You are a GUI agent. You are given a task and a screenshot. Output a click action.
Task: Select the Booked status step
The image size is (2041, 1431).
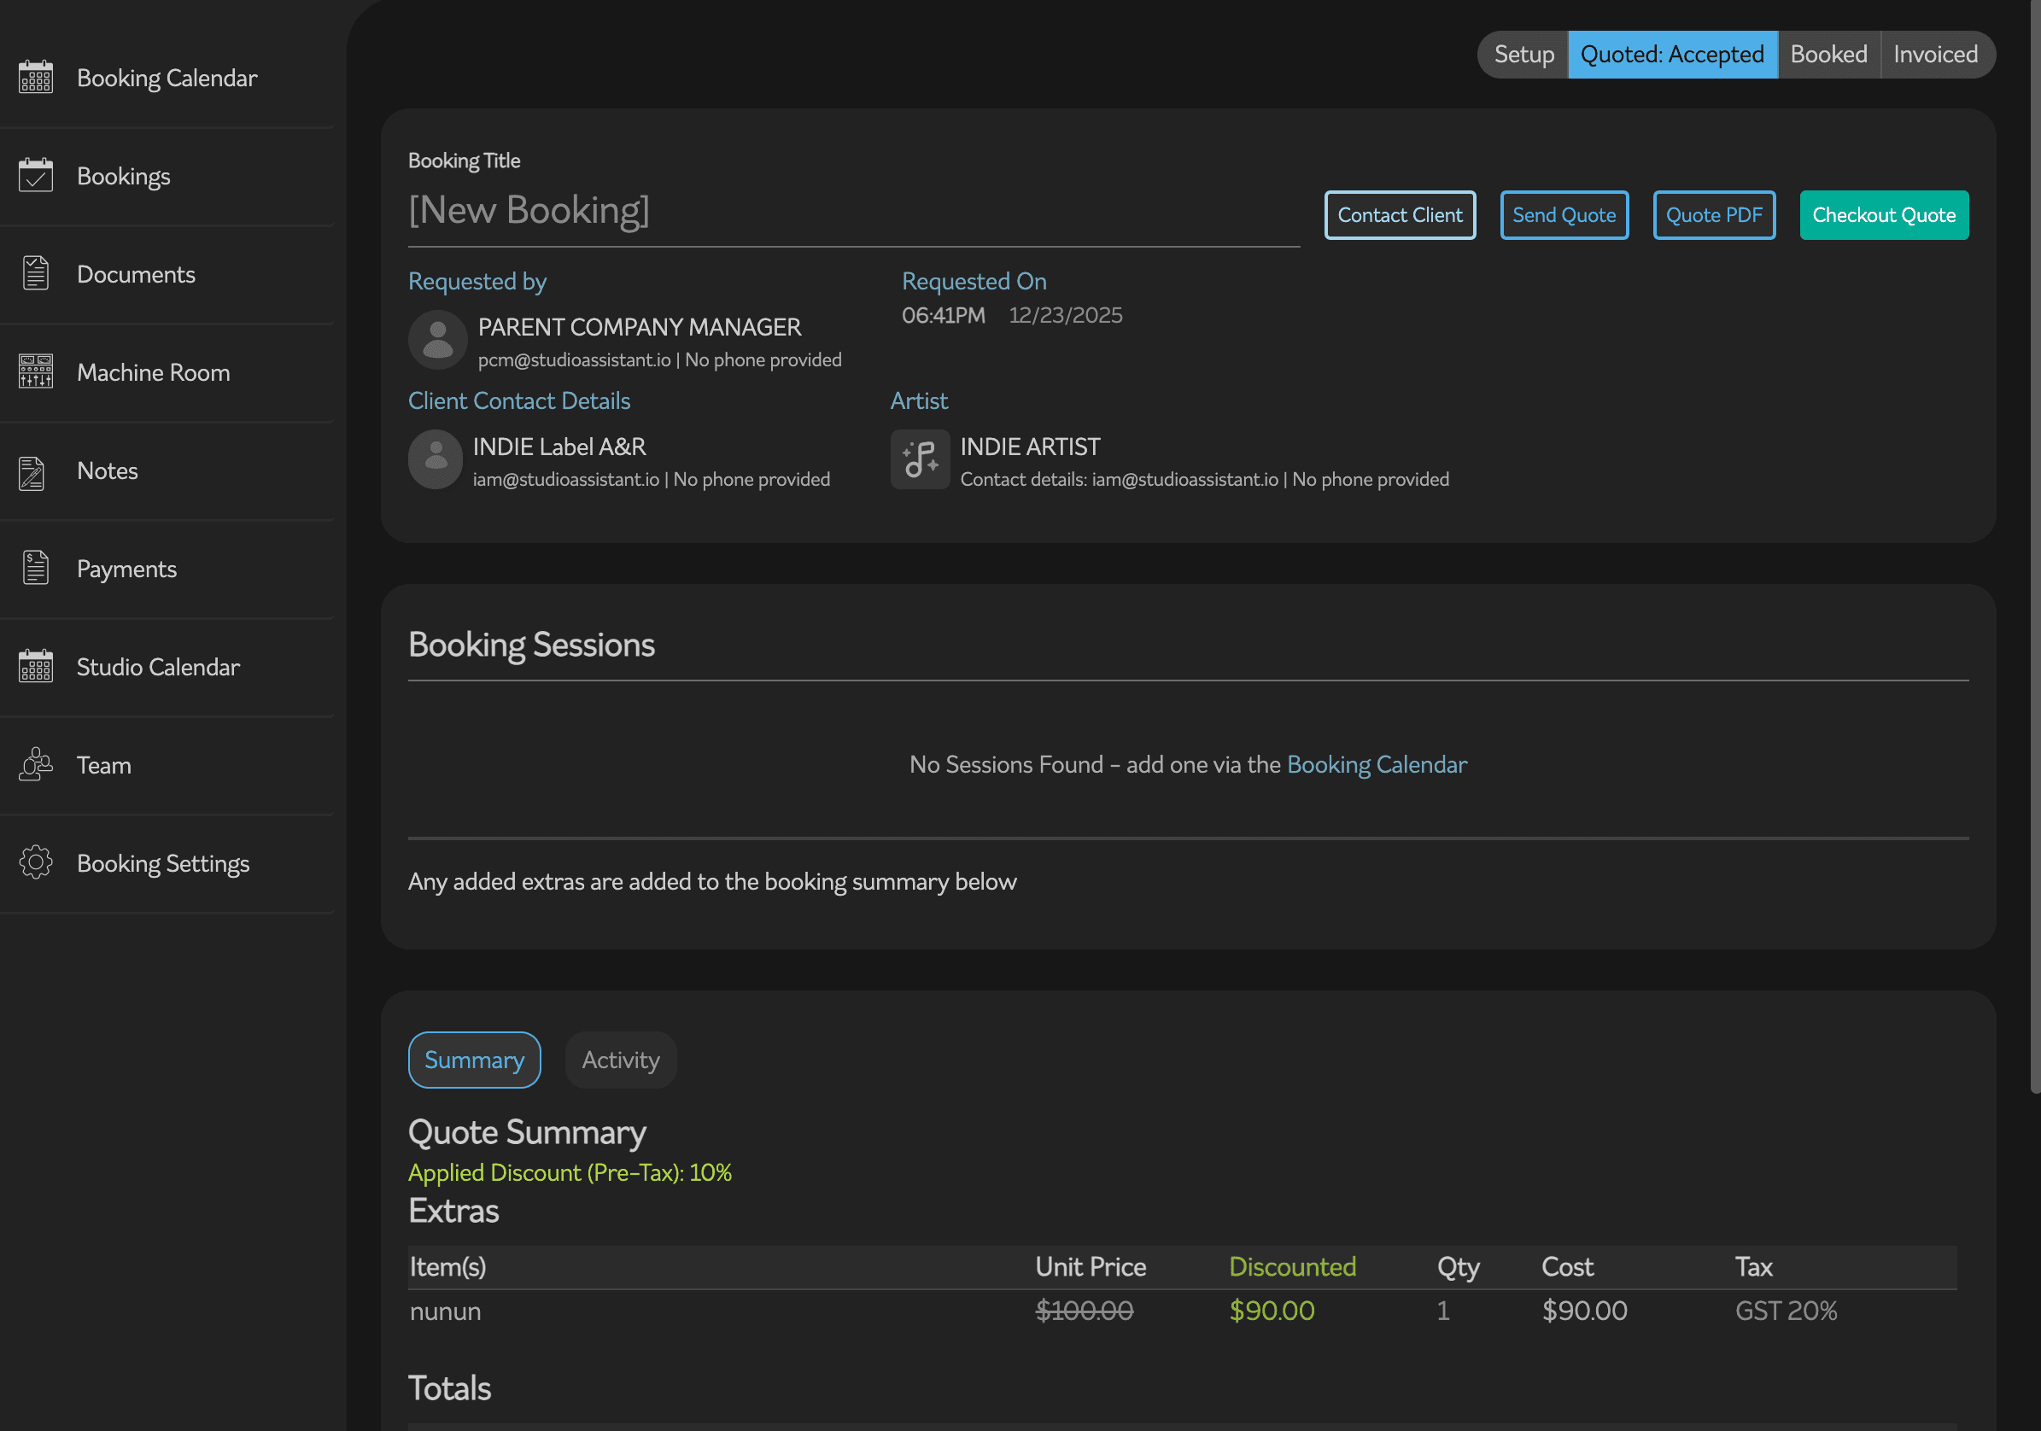[1828, 55]
